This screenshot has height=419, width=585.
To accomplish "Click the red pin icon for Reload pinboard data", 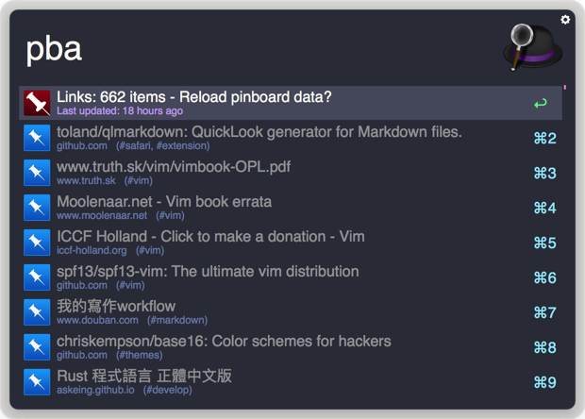I will 37,103.
